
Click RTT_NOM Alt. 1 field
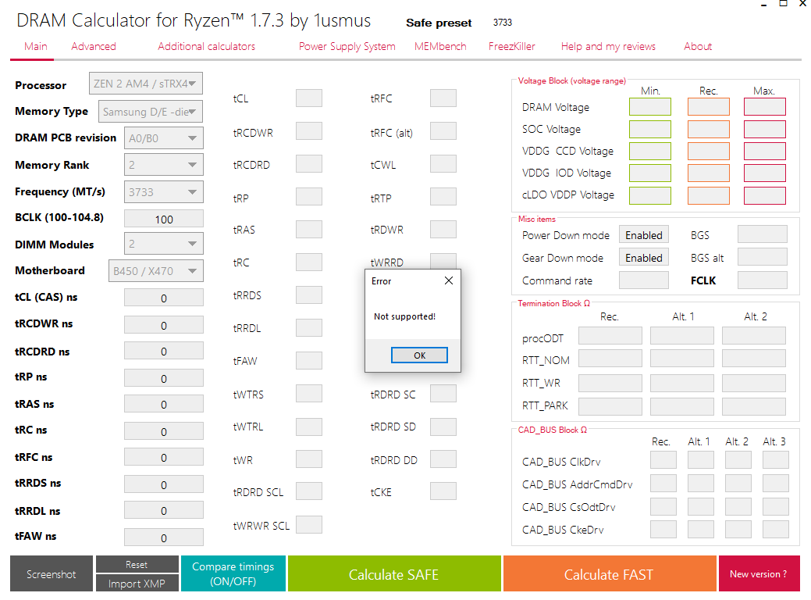(681, 359)
